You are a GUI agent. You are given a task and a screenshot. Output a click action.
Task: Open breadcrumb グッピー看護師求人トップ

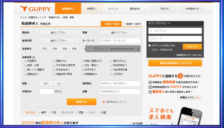coord(33,17)
